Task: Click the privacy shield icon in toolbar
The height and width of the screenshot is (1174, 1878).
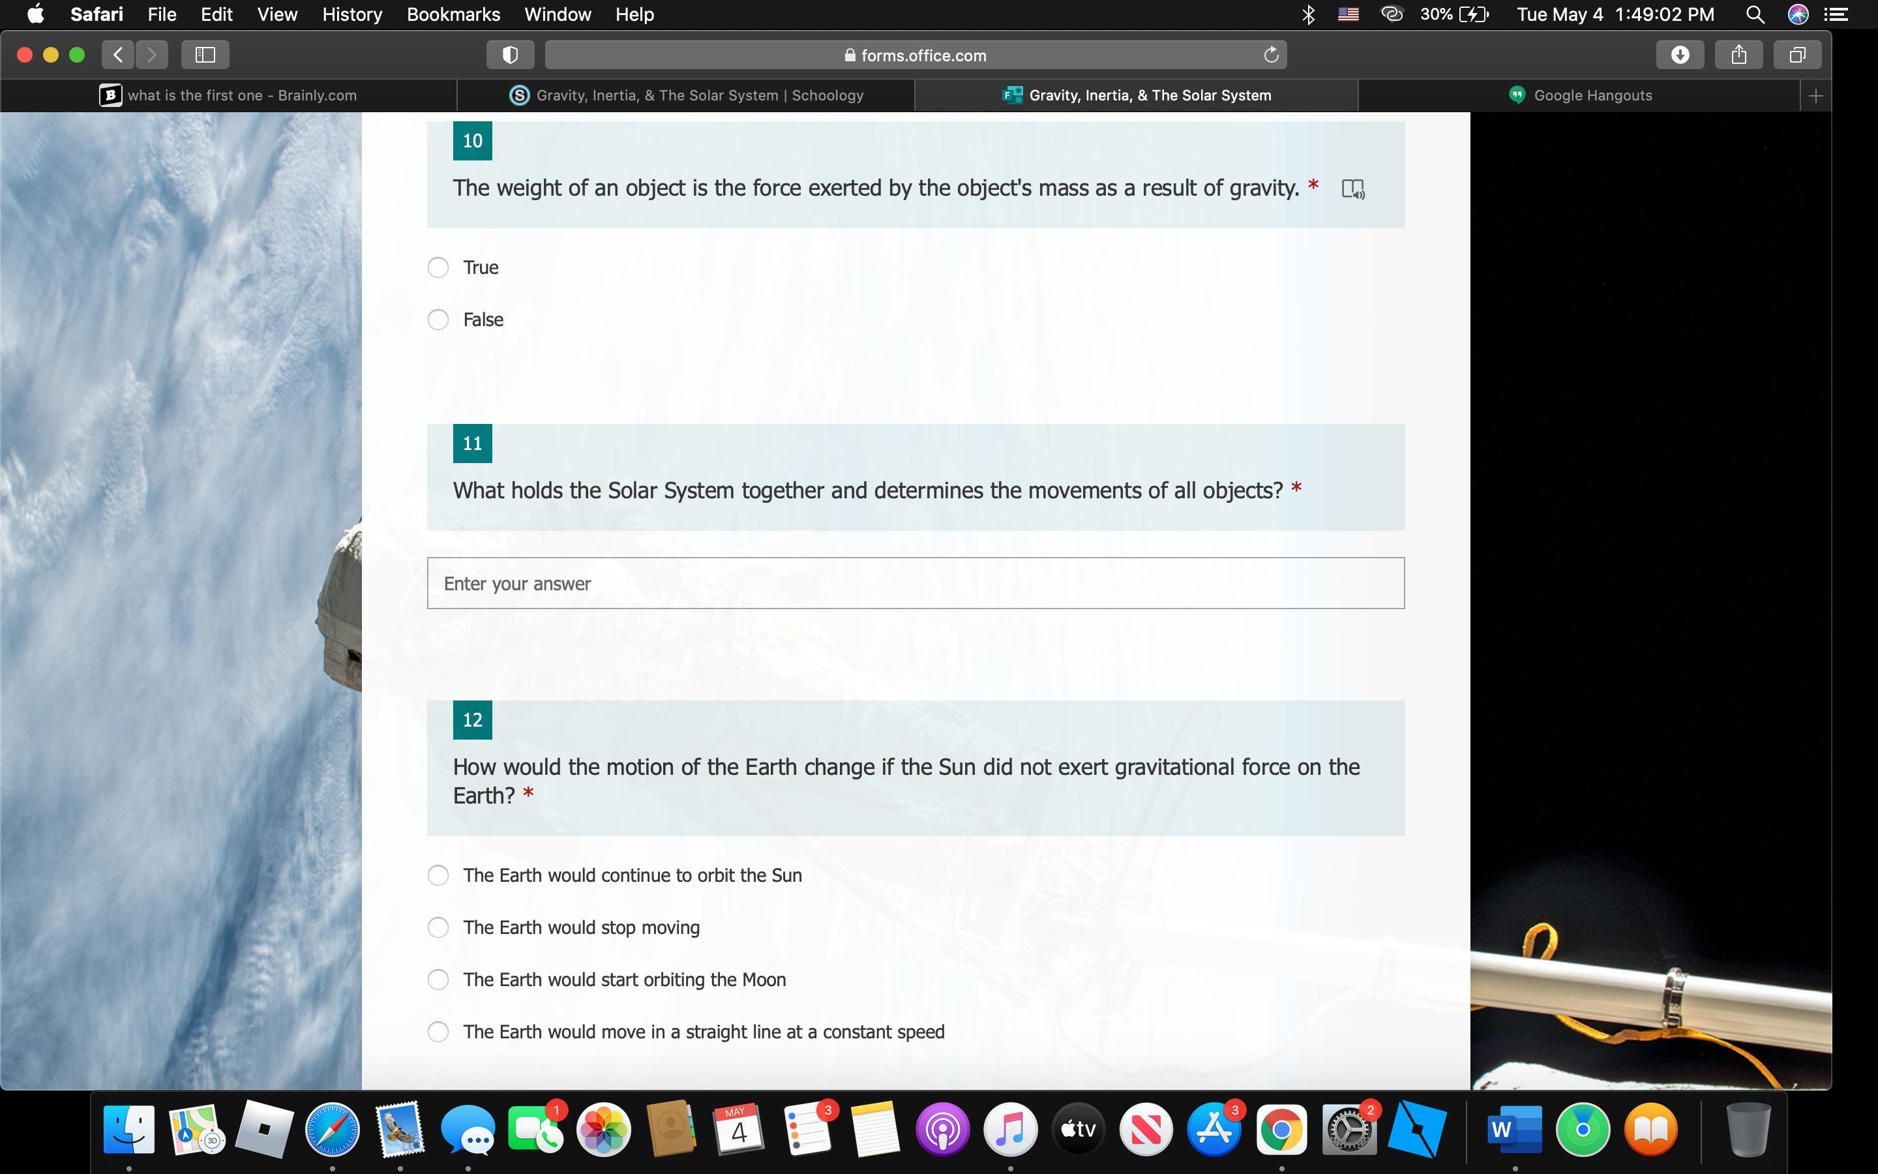Action: point(510,54)
